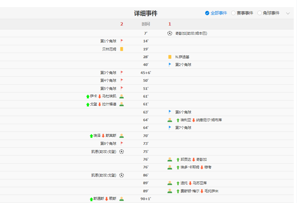Click substitution person icon for 埃利亚 row
Screen dimensions: 297x203
pos(170,120)
